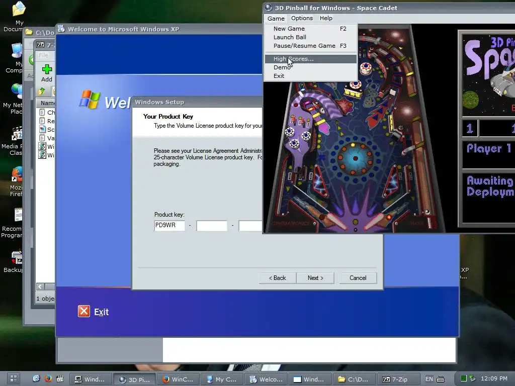Click the 12:09 PM clock in the tray

[494, 378]
